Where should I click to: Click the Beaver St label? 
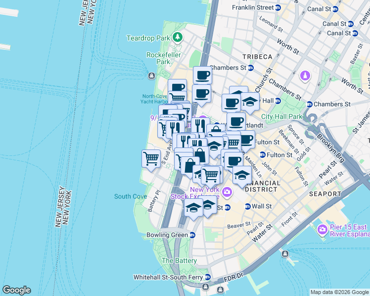coord(238,225)
